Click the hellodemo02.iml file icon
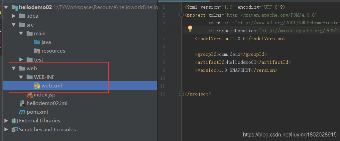340x141 pixels. (22, 103)
